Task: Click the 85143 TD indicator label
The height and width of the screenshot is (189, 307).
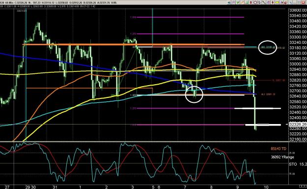Action: tap(279, 149)
